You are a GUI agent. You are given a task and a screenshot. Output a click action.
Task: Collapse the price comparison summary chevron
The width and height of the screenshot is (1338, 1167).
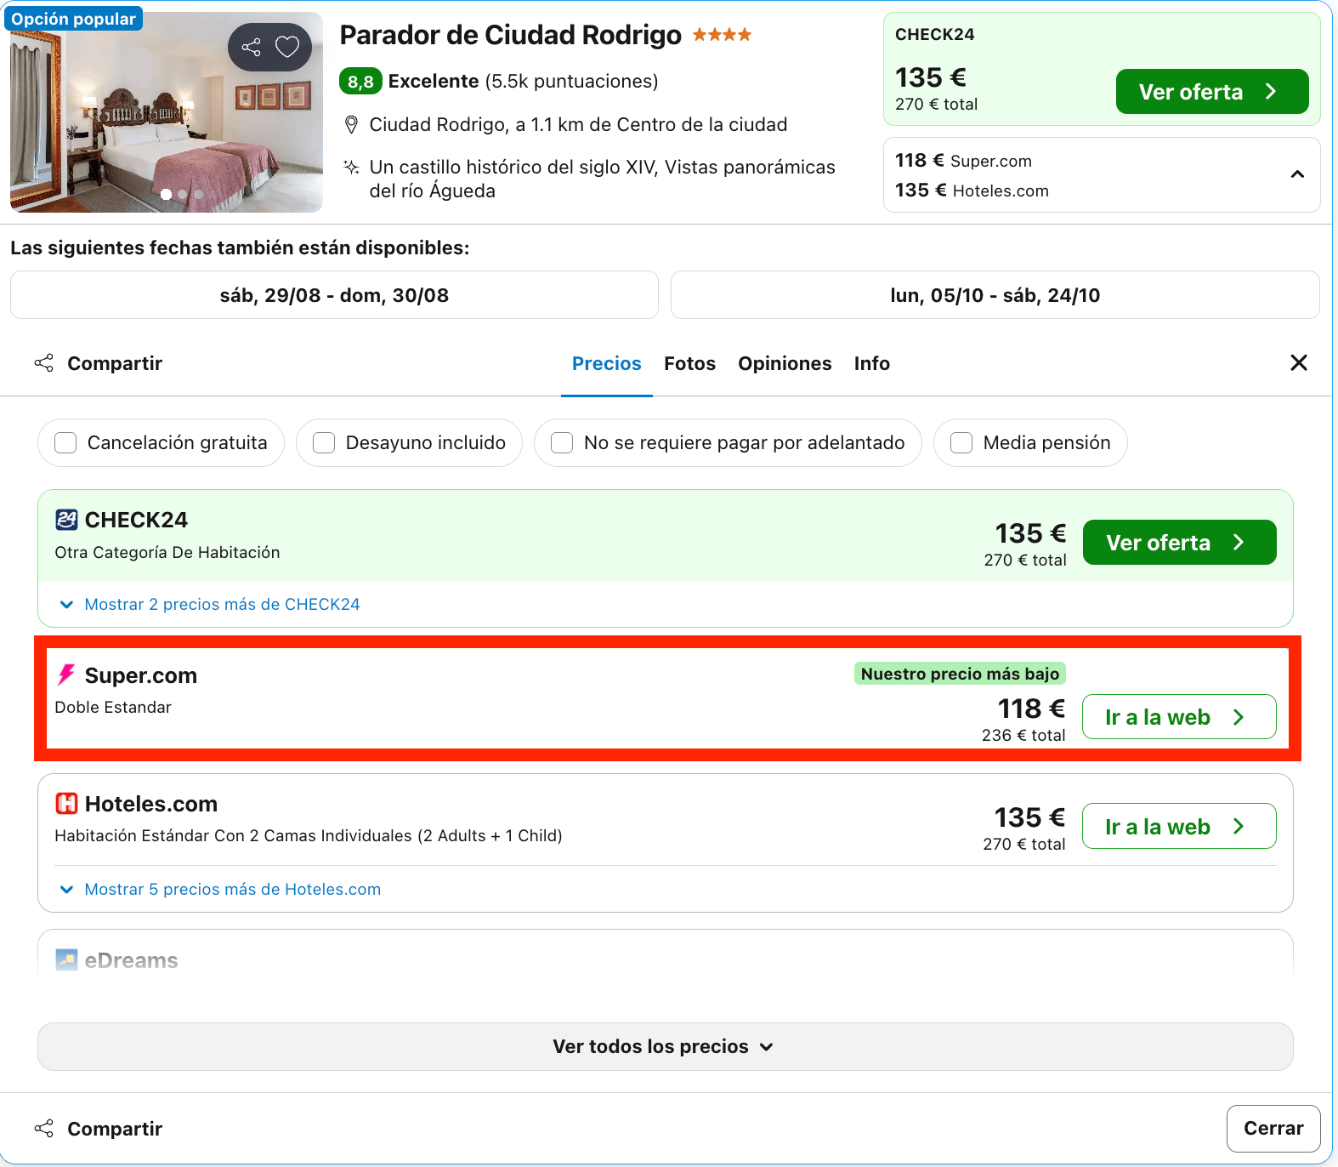(x=1297, y=174)
